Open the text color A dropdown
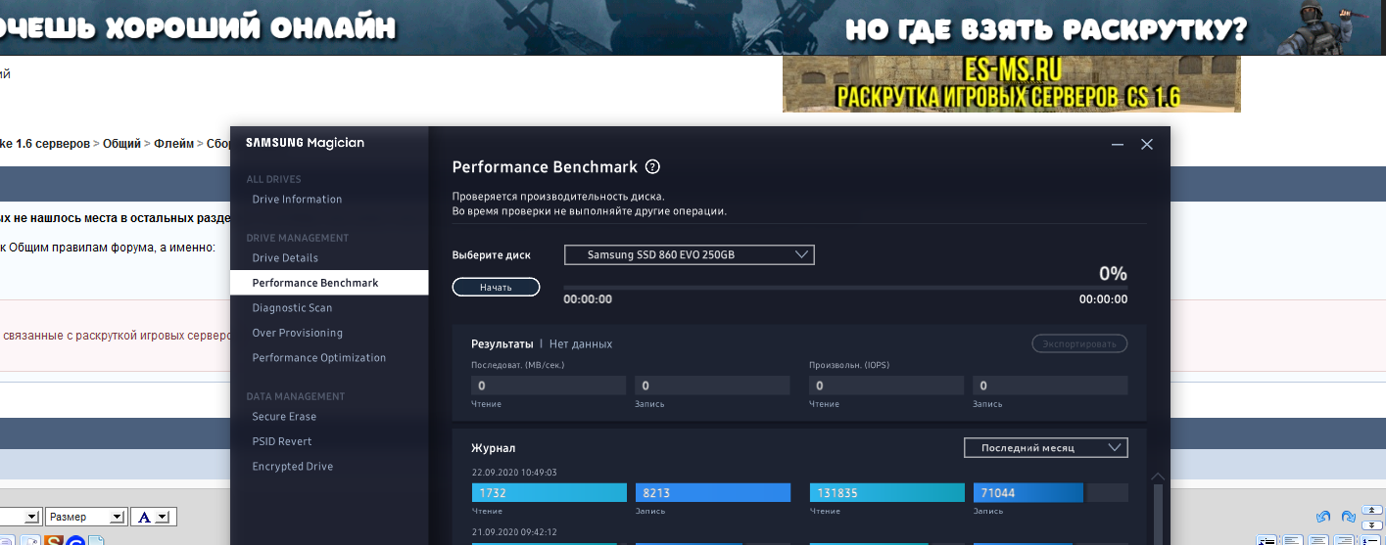 pos(154,517)
